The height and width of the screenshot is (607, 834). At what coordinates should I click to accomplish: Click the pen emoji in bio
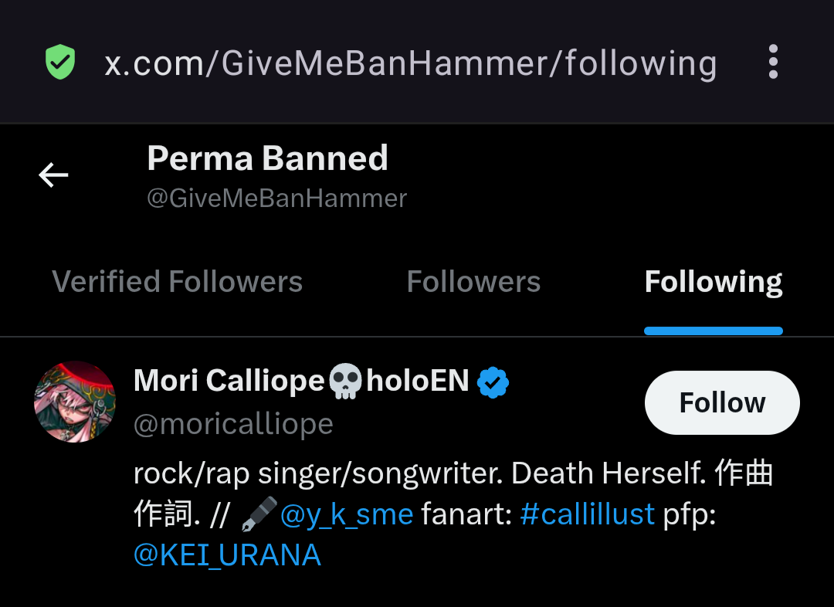[259, 514]
